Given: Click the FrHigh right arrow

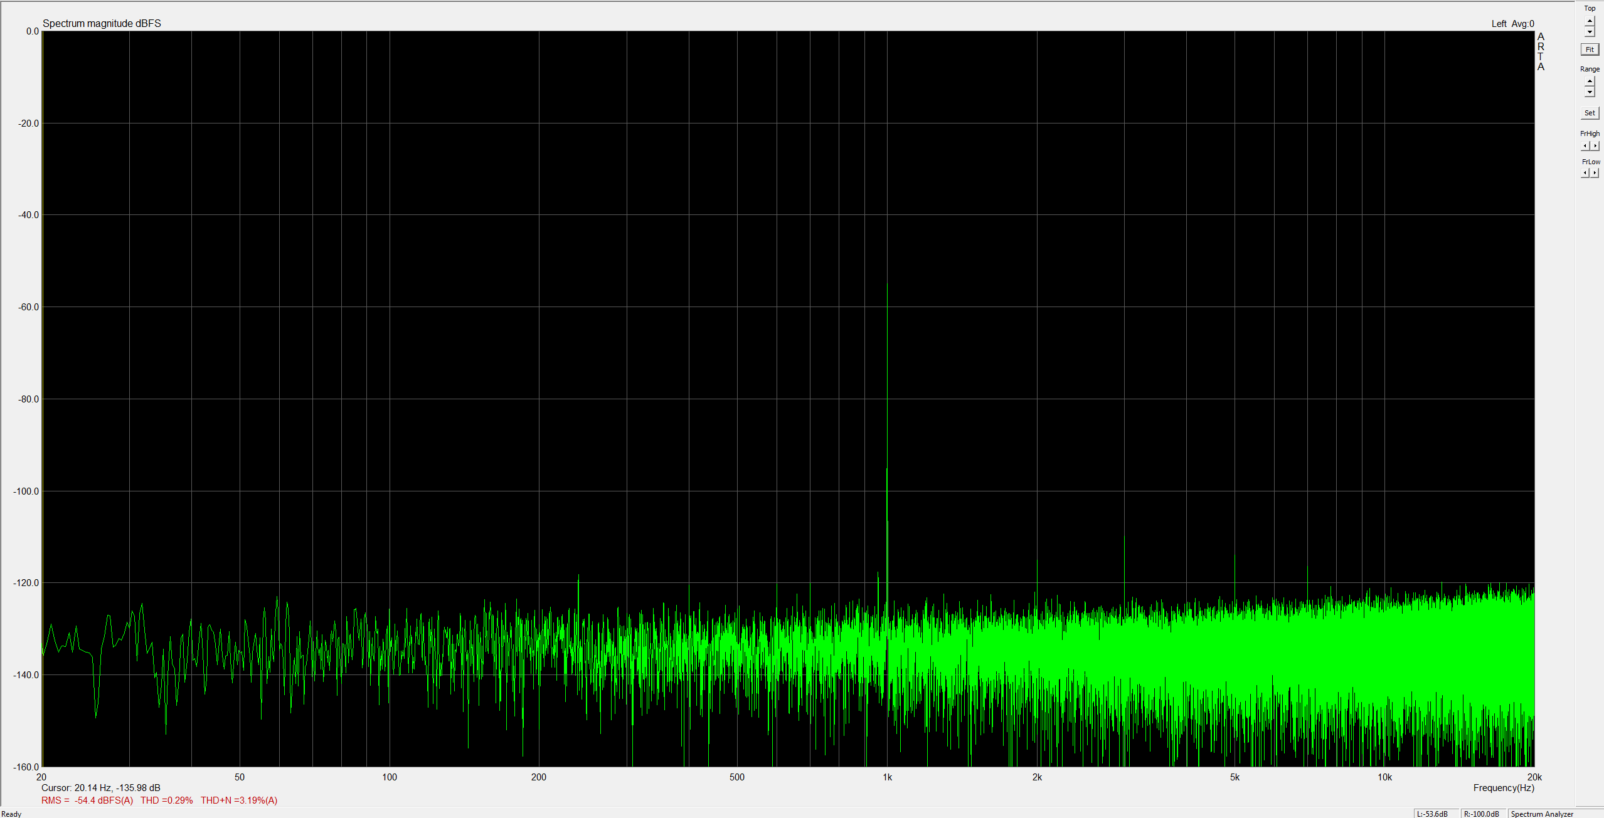Looking at the screenshot, I should tap(1595, 145).
